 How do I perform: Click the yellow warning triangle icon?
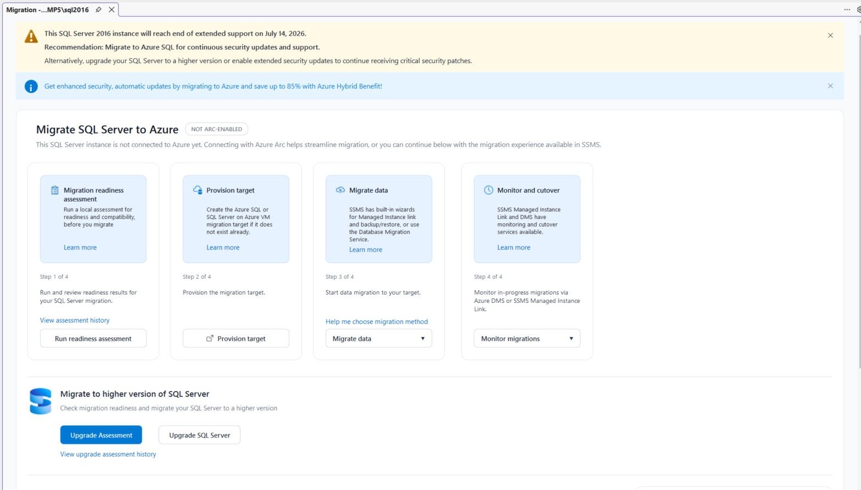(31, 37)
